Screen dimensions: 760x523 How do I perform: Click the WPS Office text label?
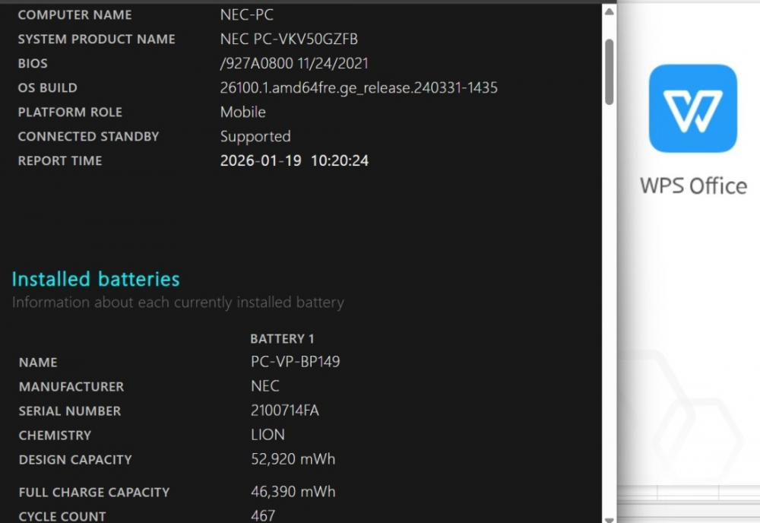tap(693, 186)
